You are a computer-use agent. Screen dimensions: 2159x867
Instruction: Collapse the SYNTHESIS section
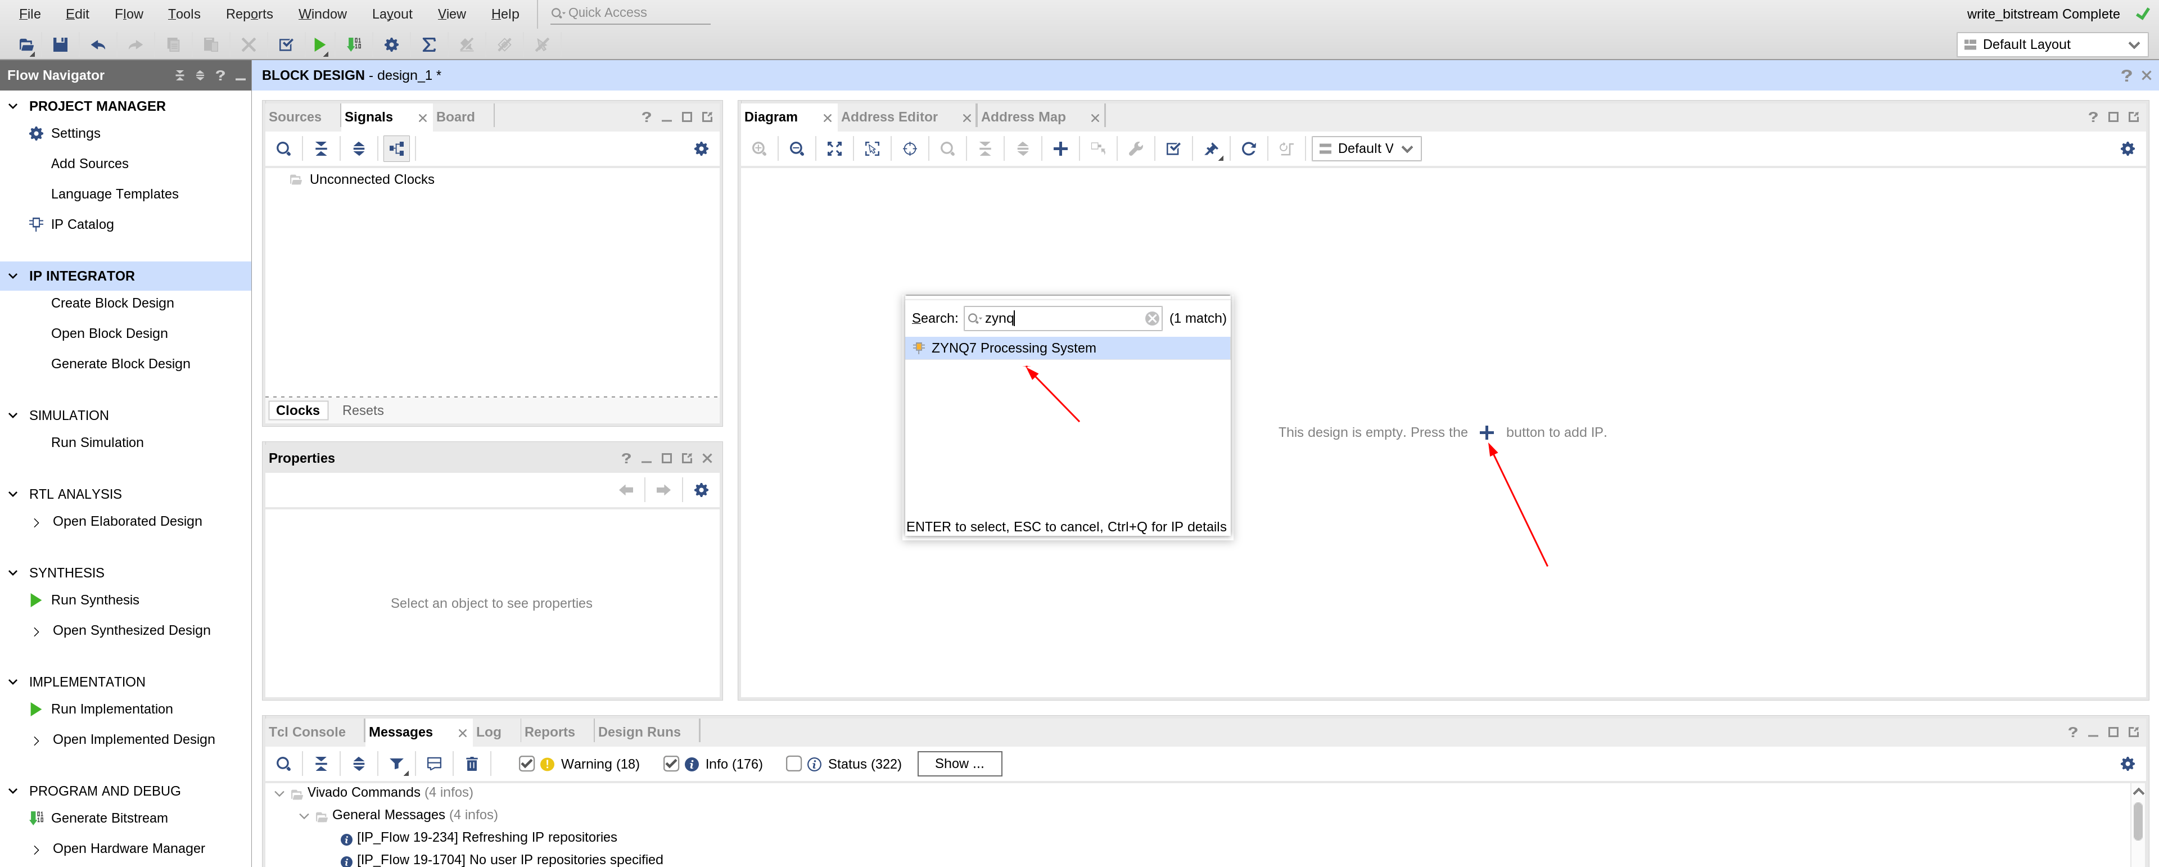coord(13,573)
